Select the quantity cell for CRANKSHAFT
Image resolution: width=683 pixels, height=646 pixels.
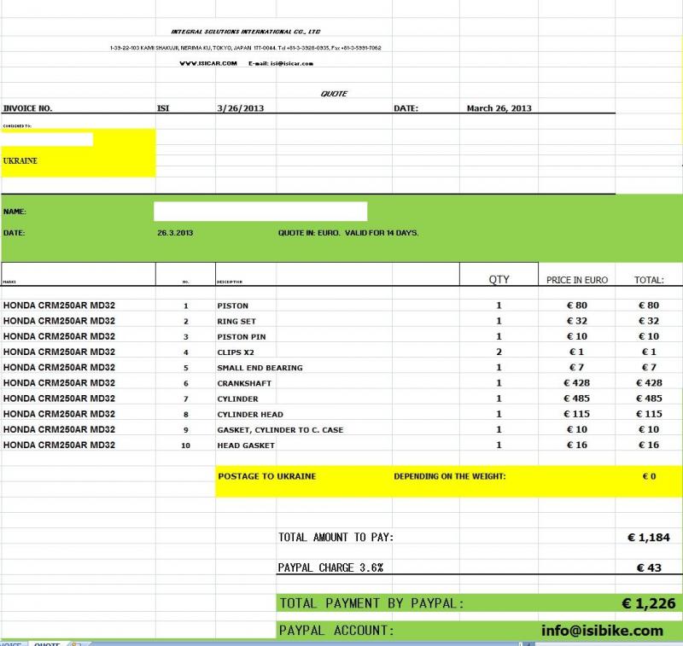[499, 383]
